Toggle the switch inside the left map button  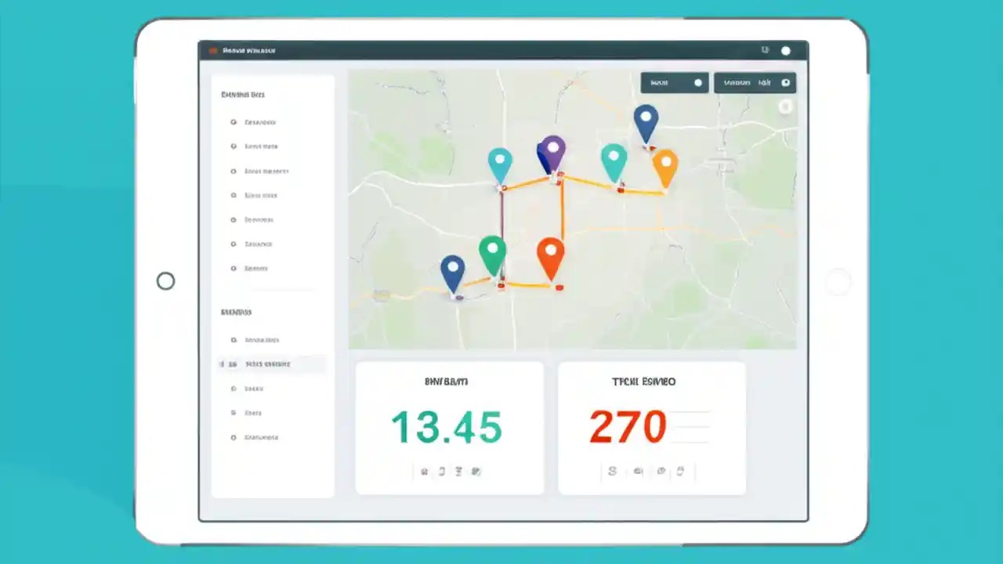click(697, 82)
